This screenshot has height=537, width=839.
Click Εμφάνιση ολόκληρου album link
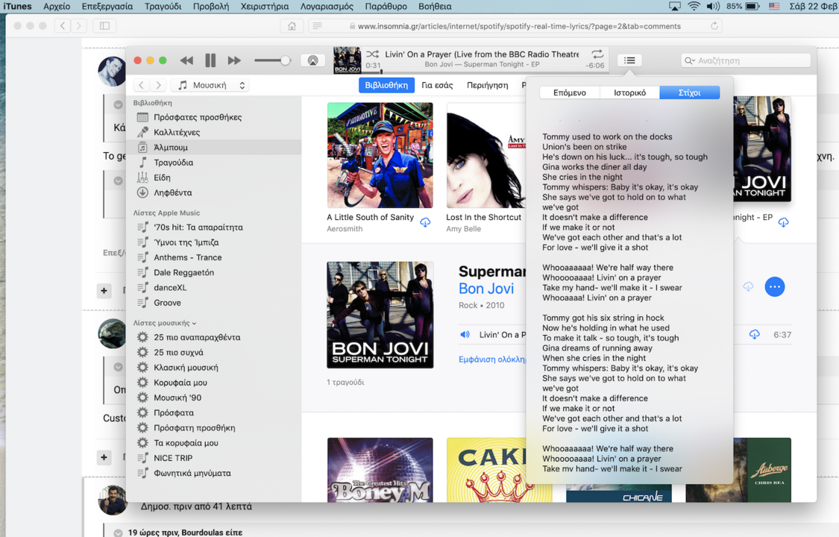491,359
